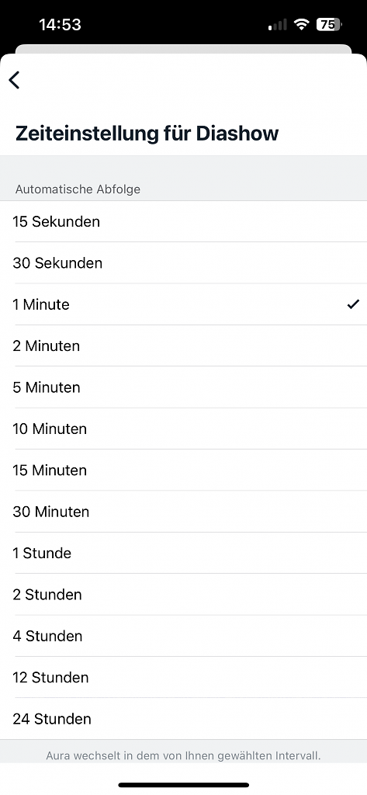This screenshot has width=367, height=795.
Task: Pick the 30 Minuten entry
Action: (183, 512)
